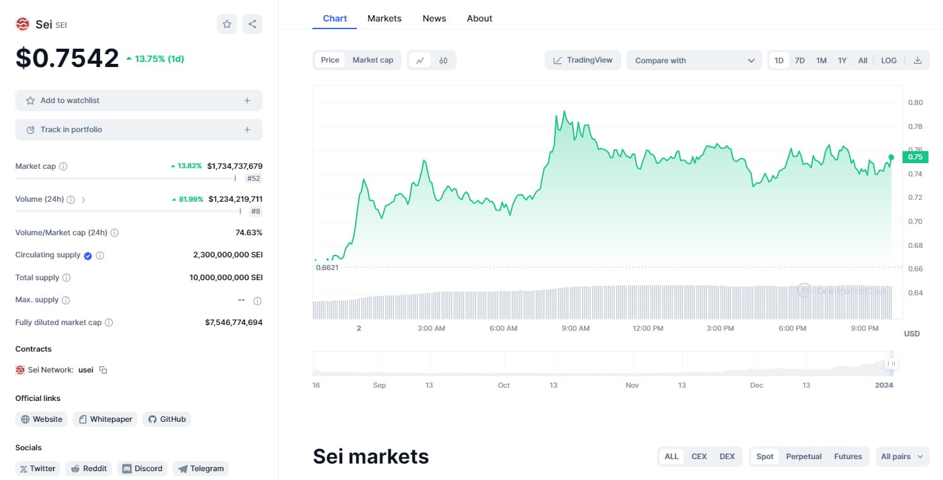Select the Market cap chart toggle
The height and width of the screenshot is (480, 943).
(x=373, y=60)
